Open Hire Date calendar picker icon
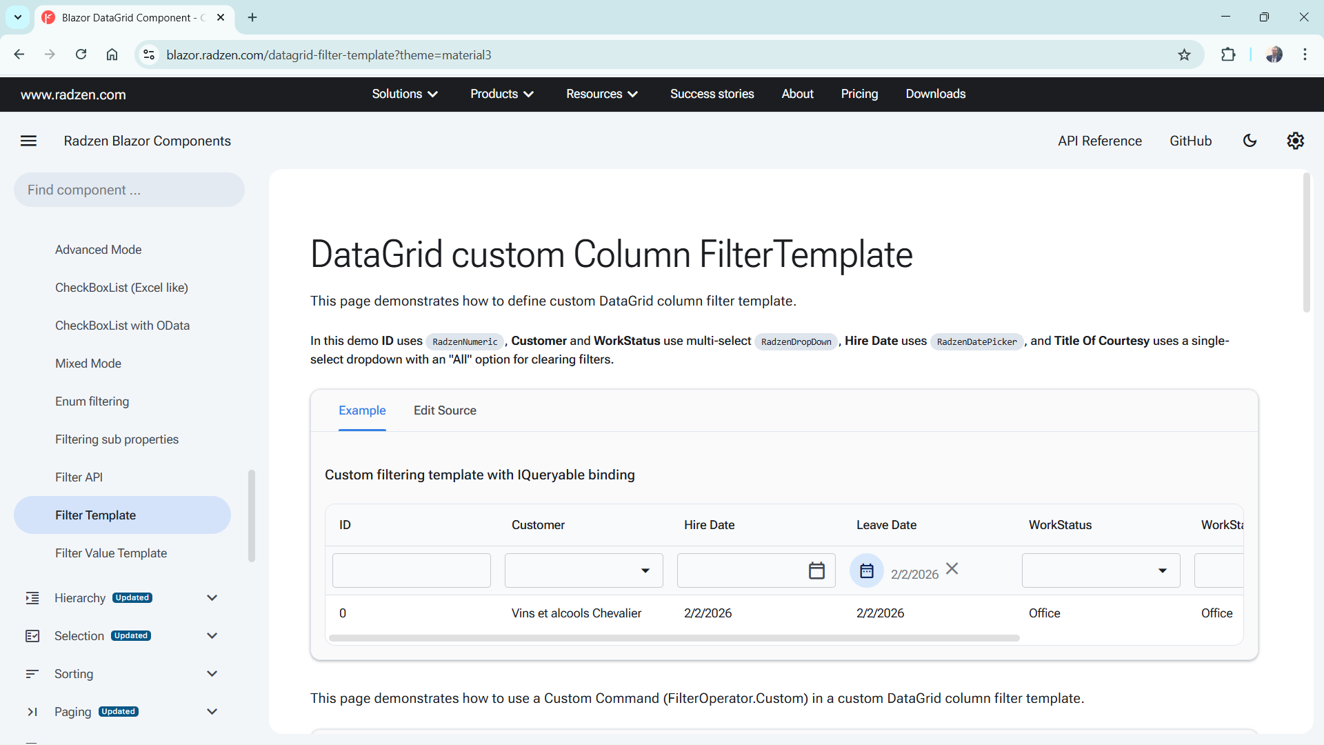Image resolution: width=1324 pixels, height=745 pixels. pyautogui.click(x=816, y=570)
